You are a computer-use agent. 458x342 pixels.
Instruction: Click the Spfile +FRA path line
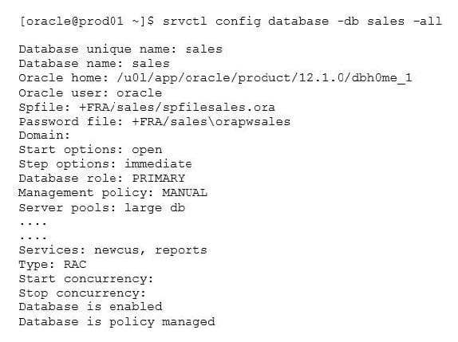(147, 107)
